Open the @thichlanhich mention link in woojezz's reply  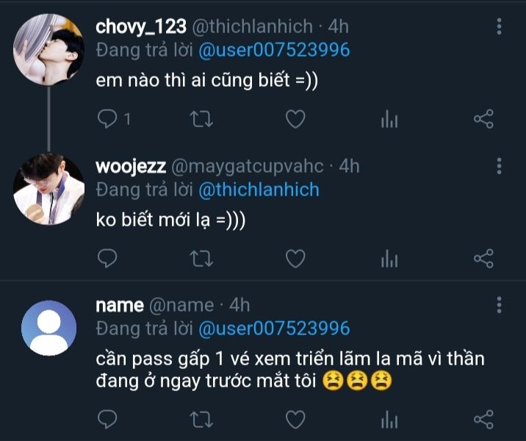coord(259,190)
